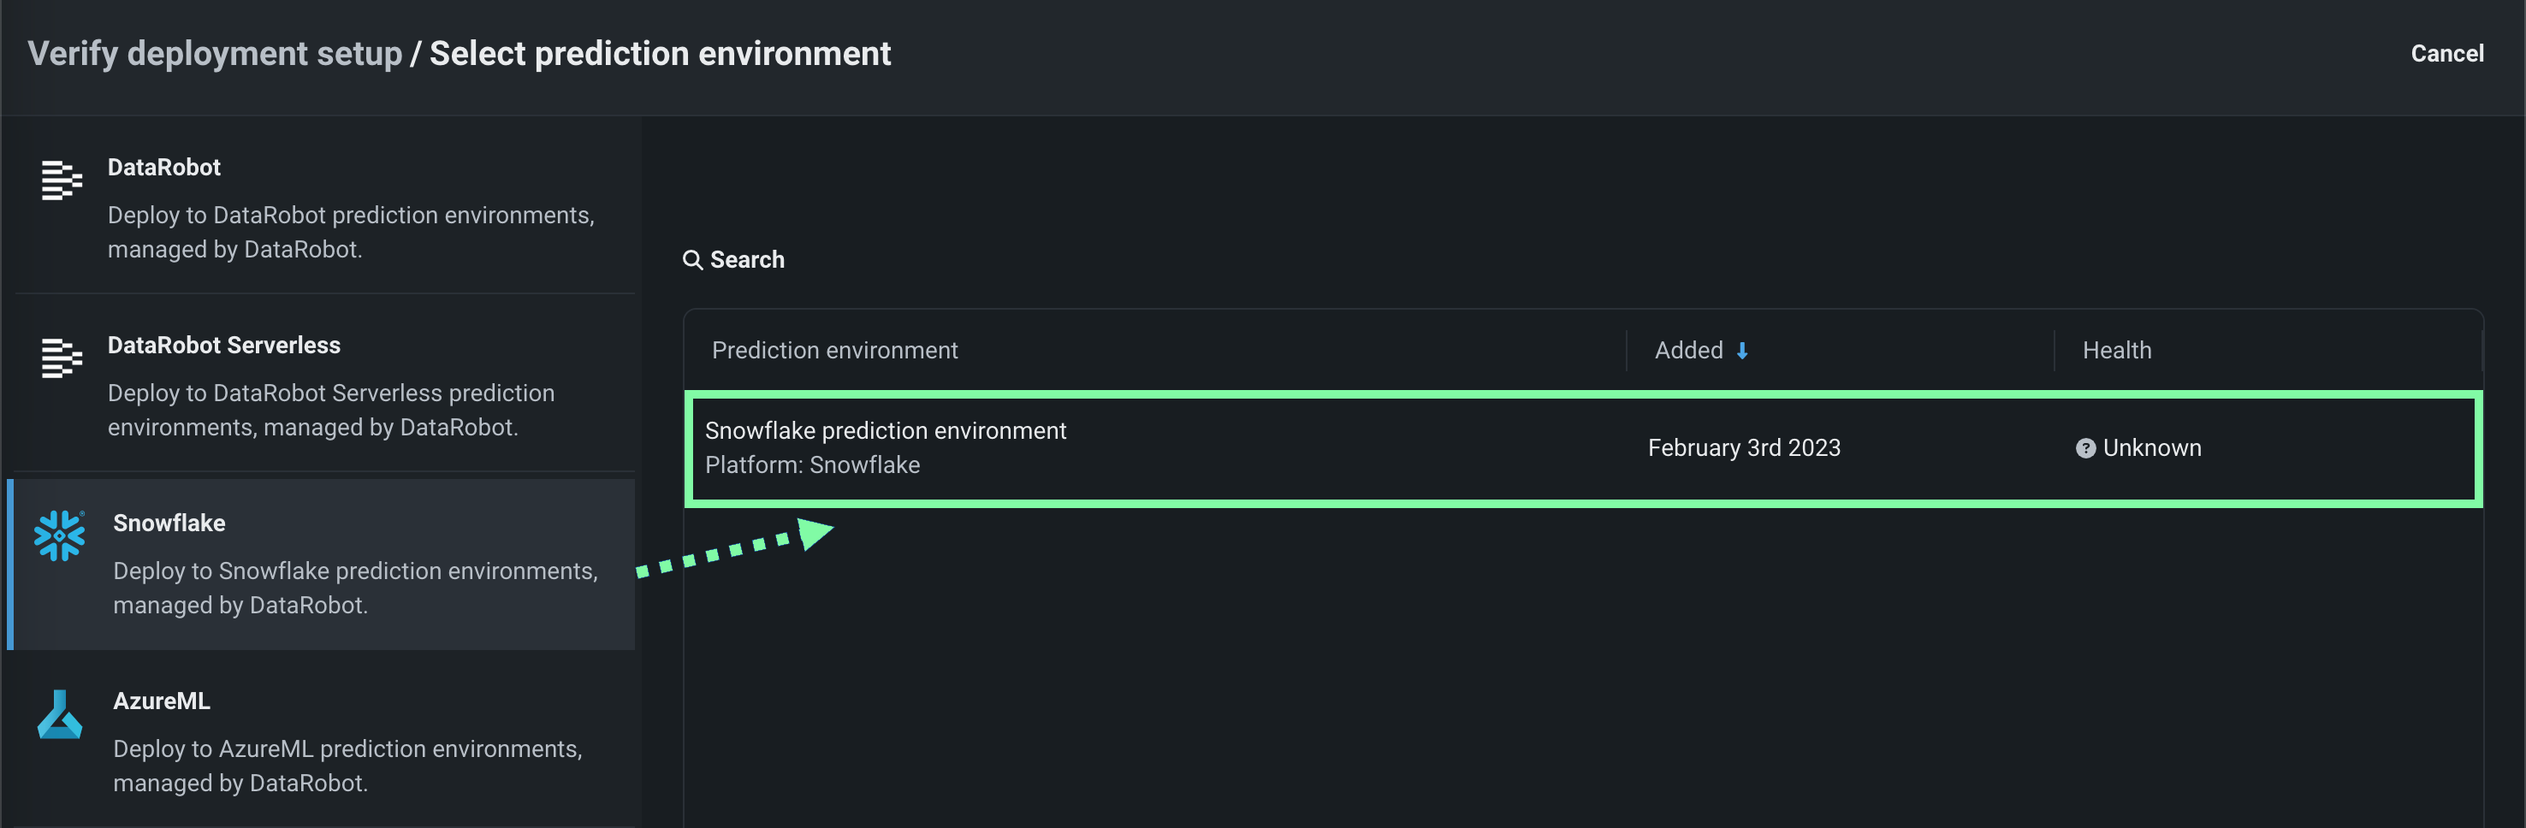Click the February 3rd 2023 date cell
Viewport: 2526px width, 828px height.
pyautogui.click(x=1744, y=448)
